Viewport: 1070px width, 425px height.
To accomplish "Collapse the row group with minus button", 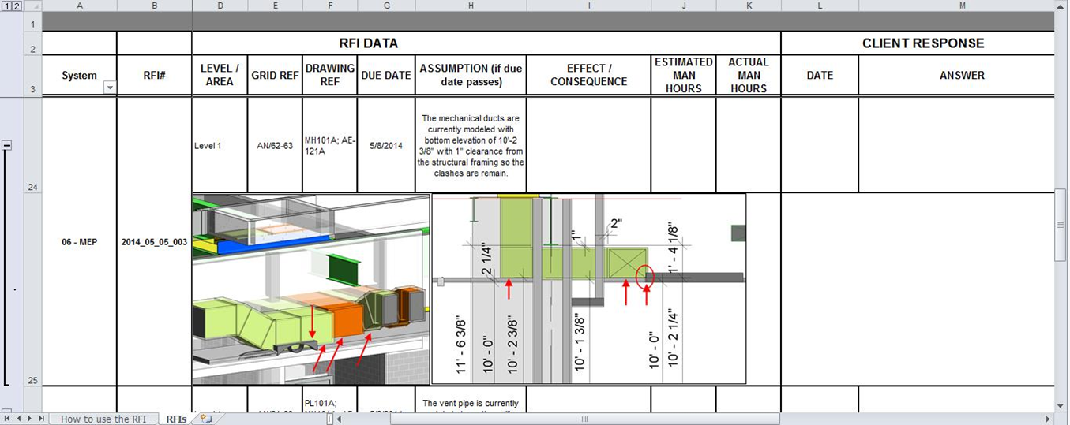I will click(x=6, y=145).
